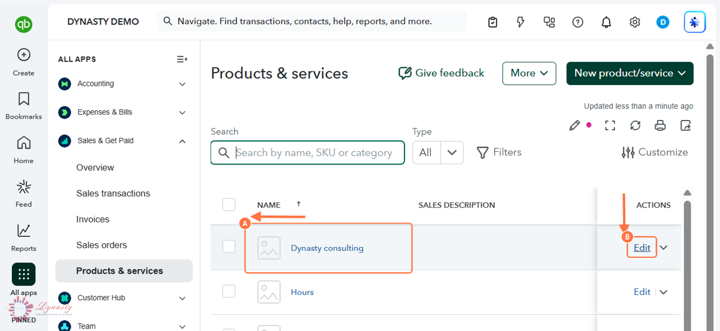This screenshot has width=720, height=331.
Task: Click the Give feedback icon
Action: [405, 73]
